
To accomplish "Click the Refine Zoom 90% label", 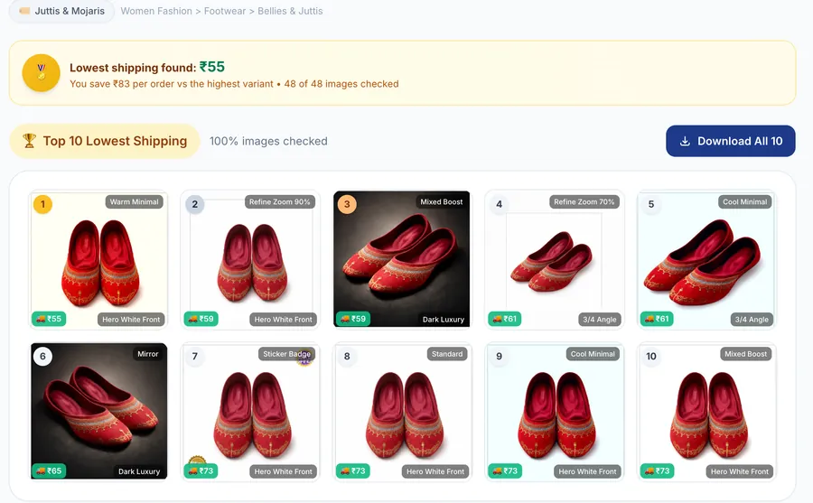I will [x=280, y=201].
